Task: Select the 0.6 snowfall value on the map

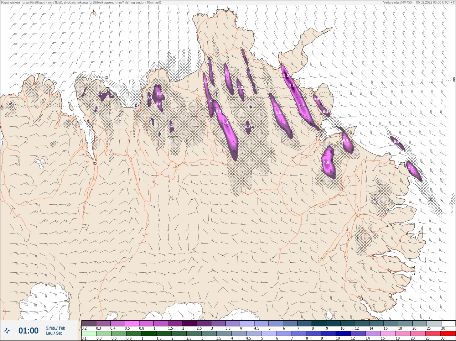Action: (x=159, y=104)
